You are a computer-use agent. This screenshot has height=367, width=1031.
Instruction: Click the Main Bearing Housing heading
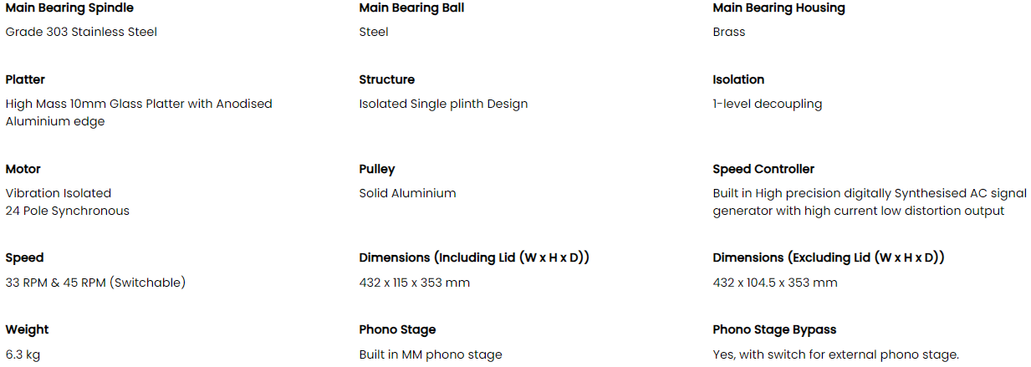click(x=778, y=8)
